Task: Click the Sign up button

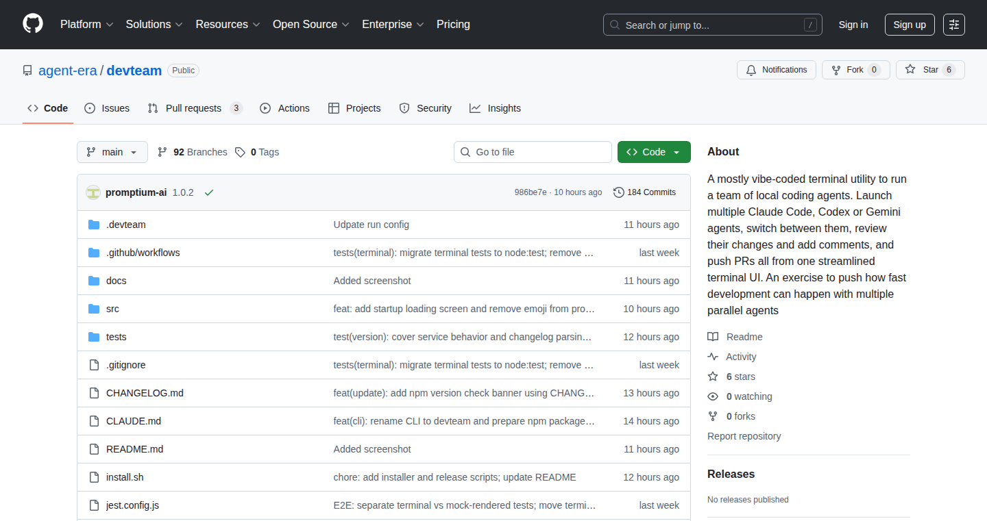Action: [910, 25]
